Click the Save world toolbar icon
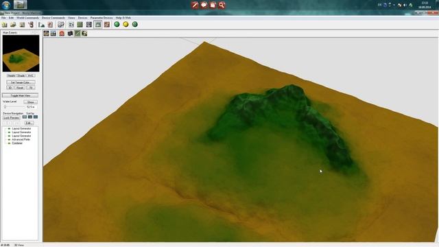The width and height of the screenshot is (439, 247). pyautogui.click(x=22, y=25)
